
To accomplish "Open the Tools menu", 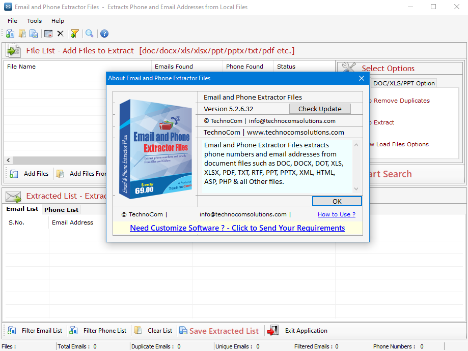I will click(x=34, y=21).
